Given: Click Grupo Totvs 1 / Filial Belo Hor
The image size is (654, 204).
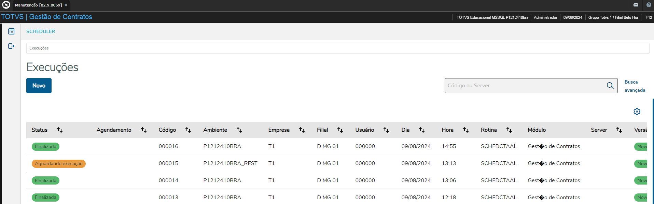Looking at the screenshot, I should pos(613,17).
